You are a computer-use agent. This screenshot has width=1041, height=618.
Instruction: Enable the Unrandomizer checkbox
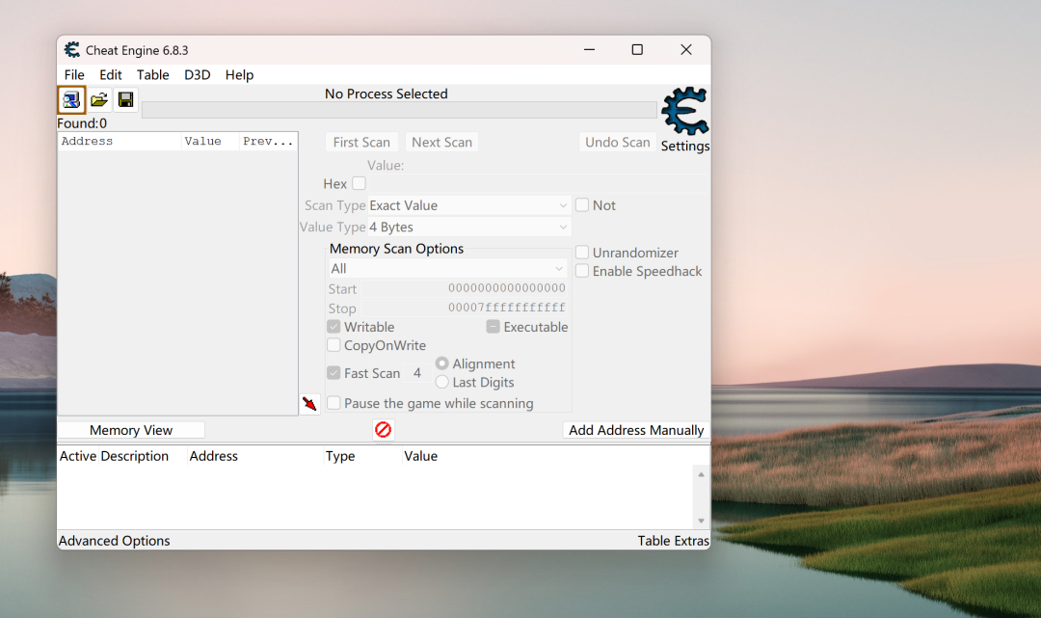click(582, 253)
